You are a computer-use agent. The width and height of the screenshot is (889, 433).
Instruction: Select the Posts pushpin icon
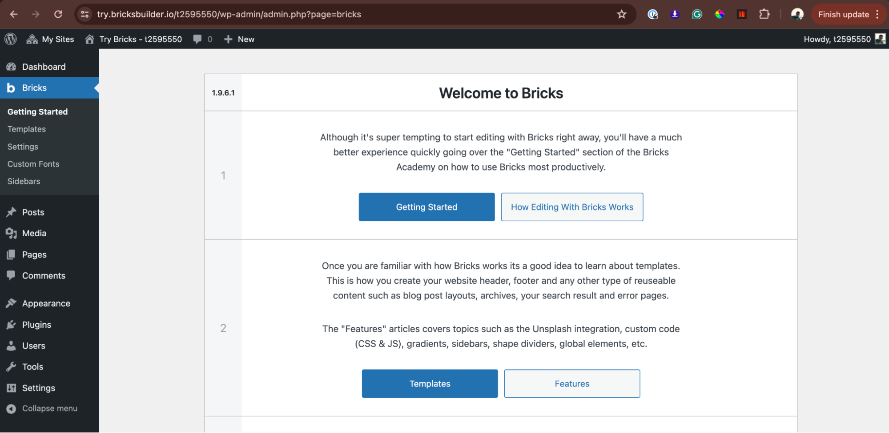(x=12, y=212)
